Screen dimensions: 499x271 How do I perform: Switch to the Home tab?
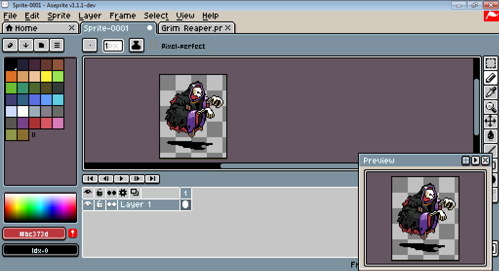coord(40,28)
